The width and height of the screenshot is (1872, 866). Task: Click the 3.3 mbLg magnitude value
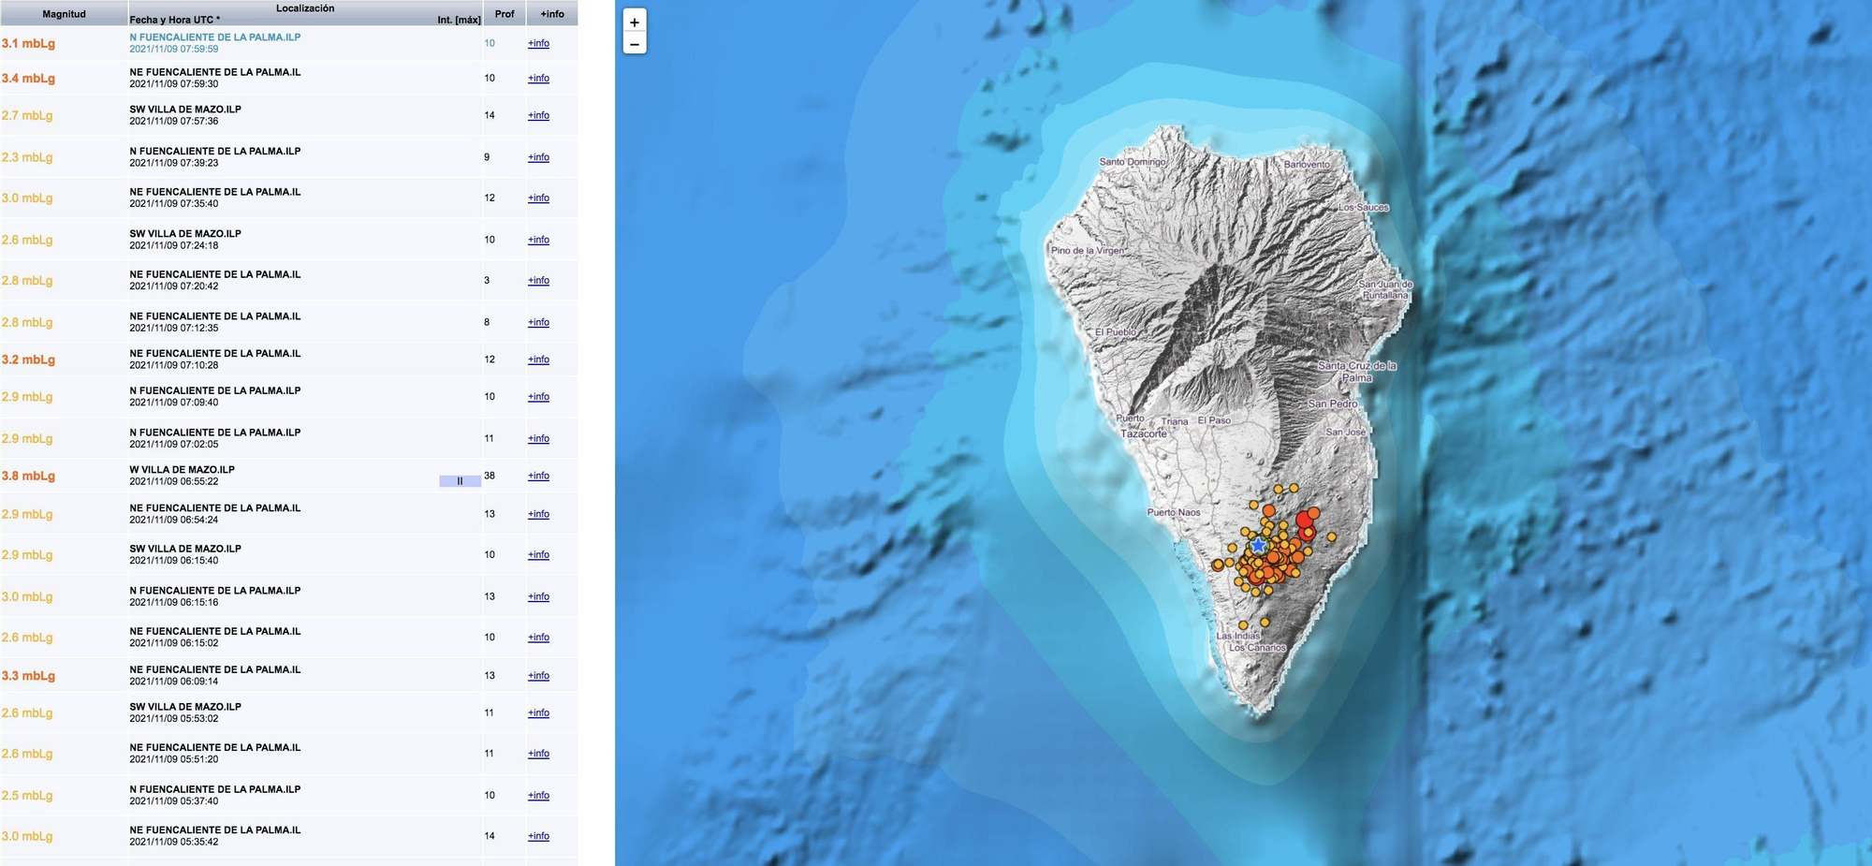point(28,675)
